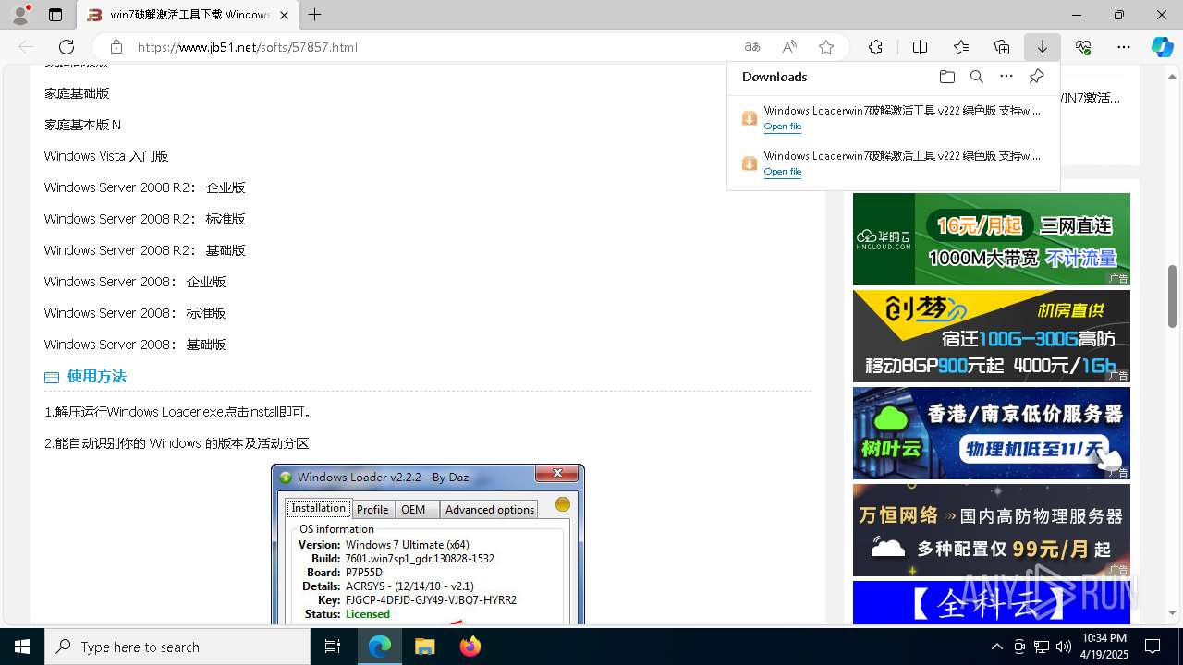The width and height of the screenshot is (1183, 665).
Task: Open the Favorites list
Action: 961,47
